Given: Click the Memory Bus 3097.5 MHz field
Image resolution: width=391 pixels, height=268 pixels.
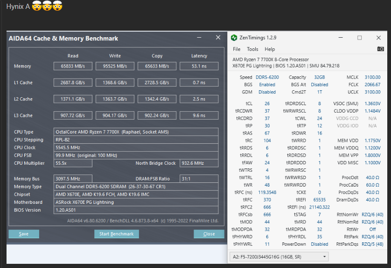Looking at the screenshot, I should 73,179.
